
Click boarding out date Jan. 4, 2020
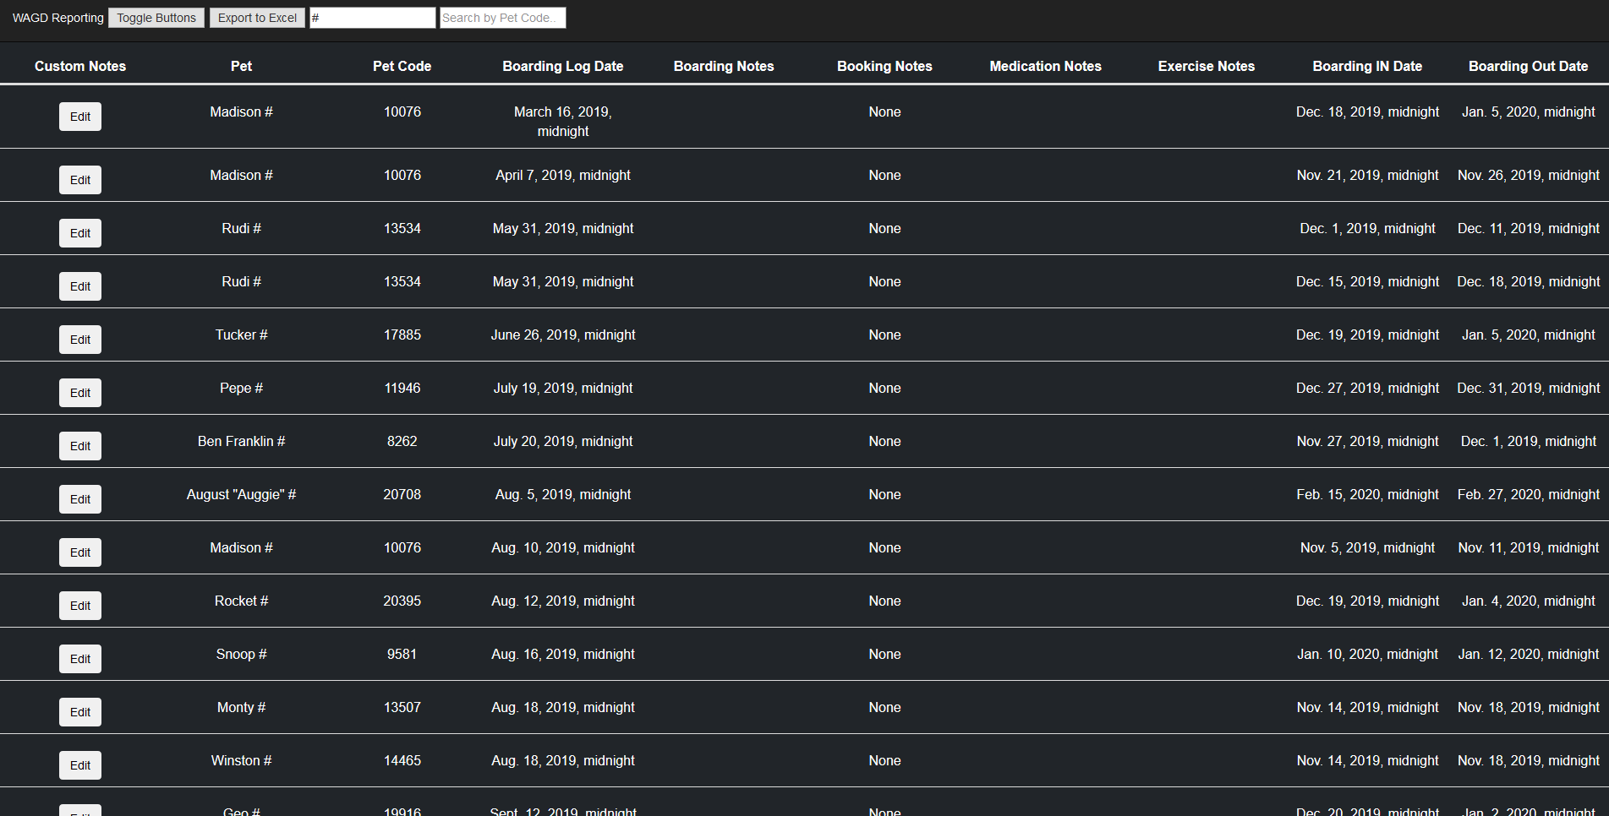(x=1529, y=601)
